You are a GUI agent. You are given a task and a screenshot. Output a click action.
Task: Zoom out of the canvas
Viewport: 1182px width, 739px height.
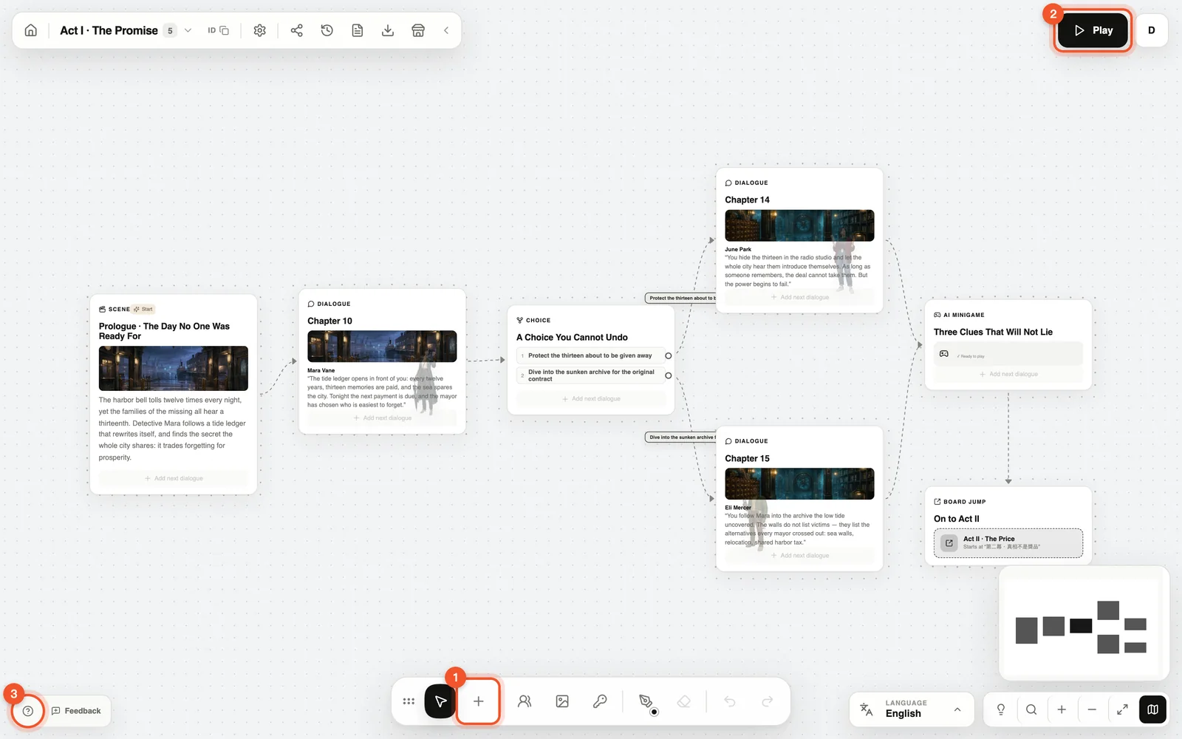click(x=1092, y=709)
